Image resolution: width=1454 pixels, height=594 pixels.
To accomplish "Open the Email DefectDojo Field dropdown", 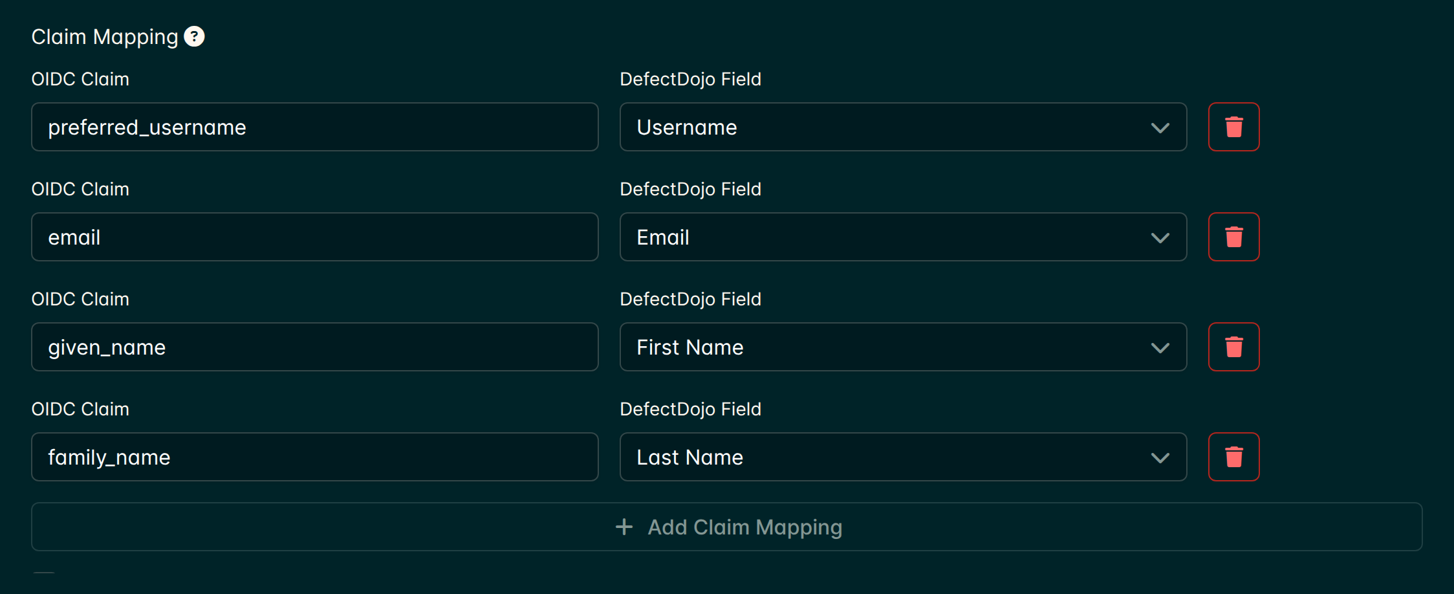I will (x=903, y=237).
